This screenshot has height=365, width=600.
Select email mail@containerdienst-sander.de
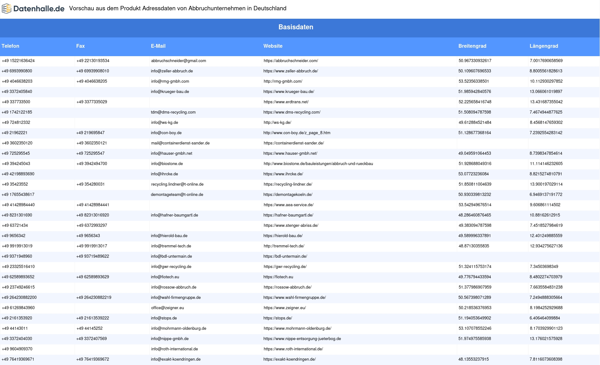coord(180,143)
